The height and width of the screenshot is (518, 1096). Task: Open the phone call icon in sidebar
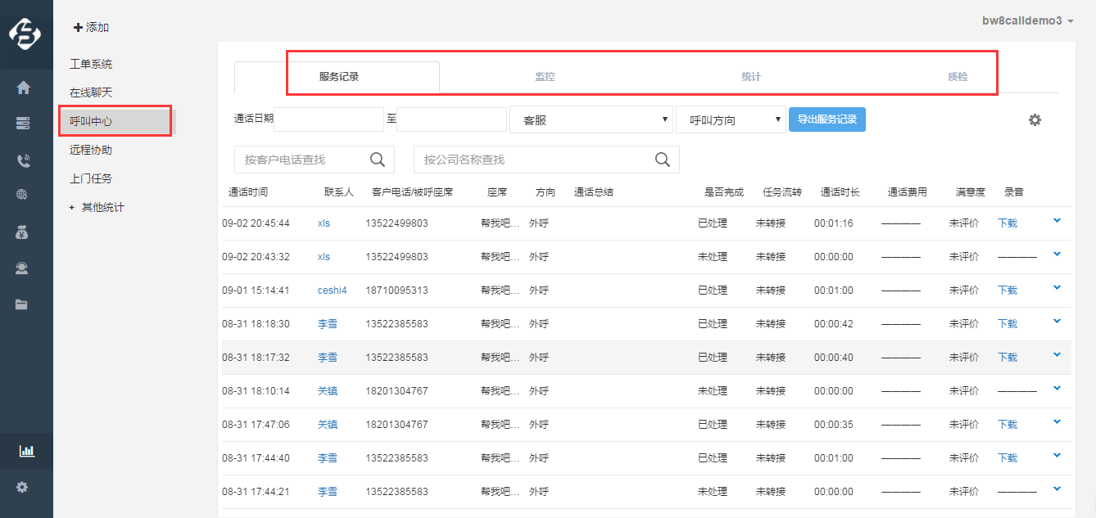23,160
